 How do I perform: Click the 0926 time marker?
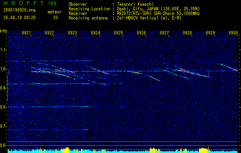click(x=141, y=33)
